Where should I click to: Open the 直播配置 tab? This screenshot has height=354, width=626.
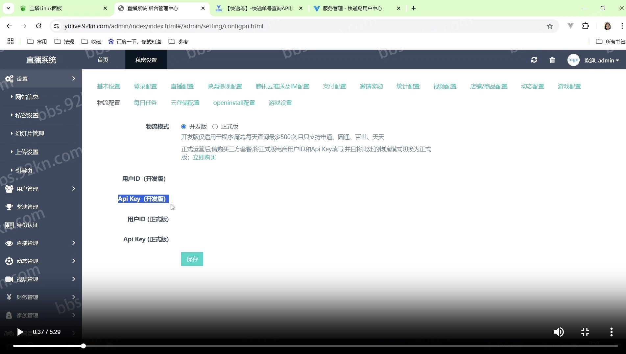(x=182, y=86)
